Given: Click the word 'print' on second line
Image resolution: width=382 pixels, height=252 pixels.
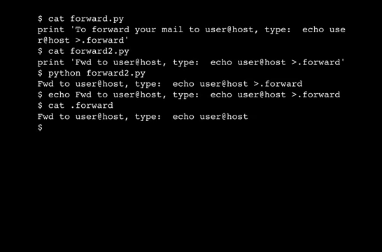Looking at the screenshot, I should [51, 30].
